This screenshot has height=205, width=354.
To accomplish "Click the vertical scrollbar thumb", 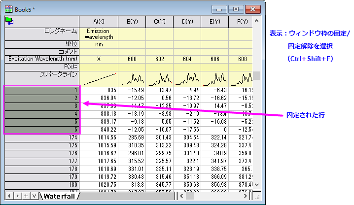I will pos(257,75).
